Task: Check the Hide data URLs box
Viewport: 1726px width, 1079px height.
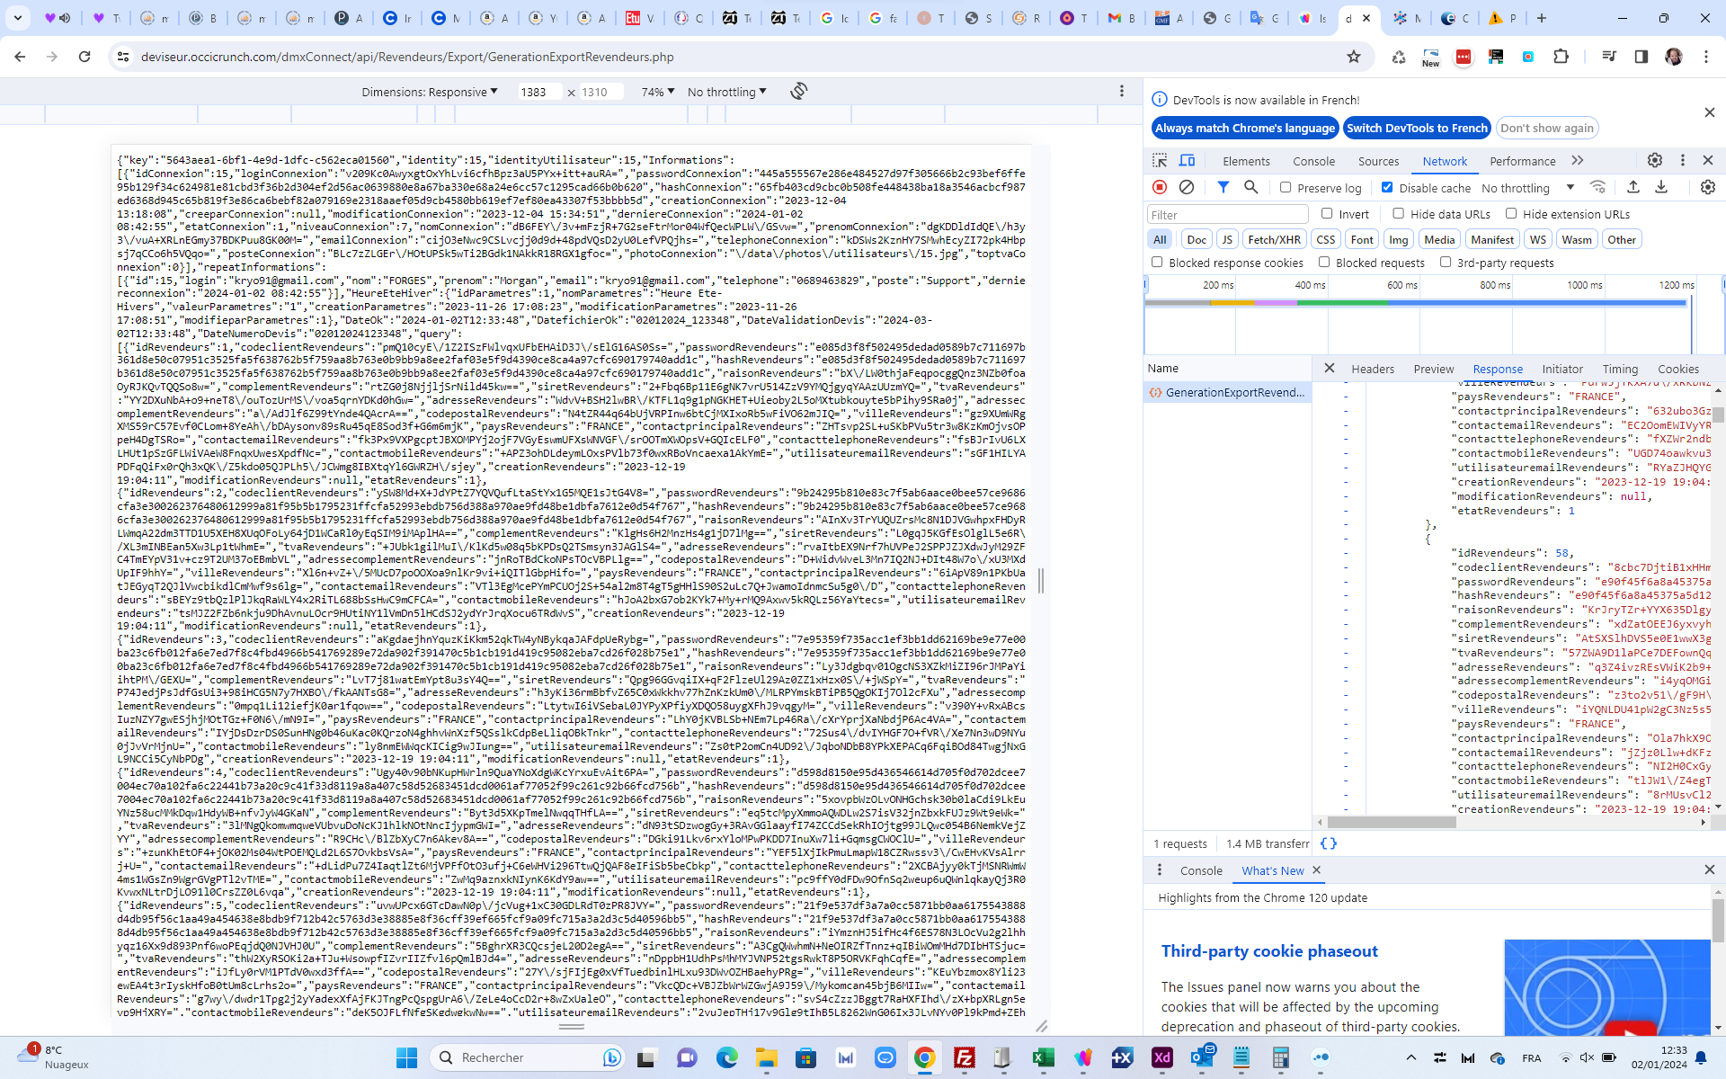Action: (x=1400, y=214)
